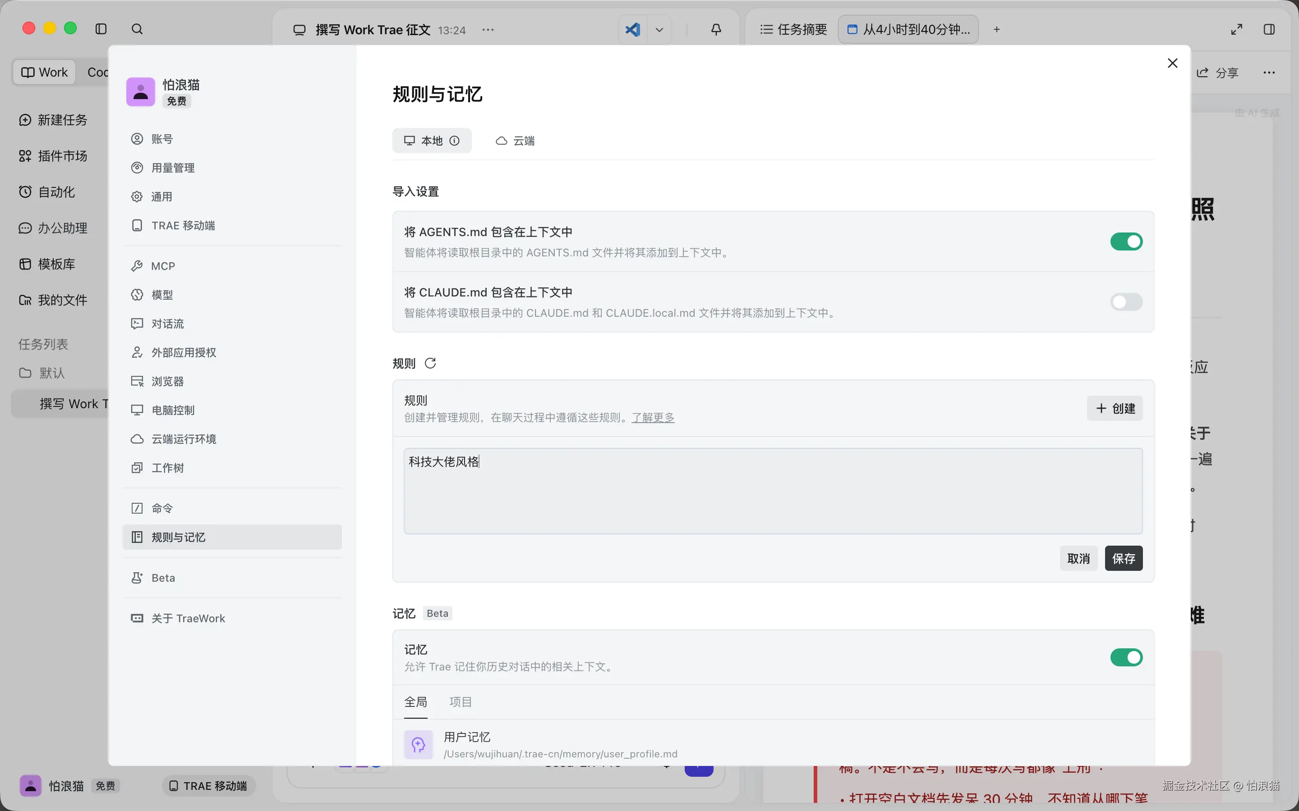Toggle the left sidebar panel icon
The image size is (1299, 811).
101,29
